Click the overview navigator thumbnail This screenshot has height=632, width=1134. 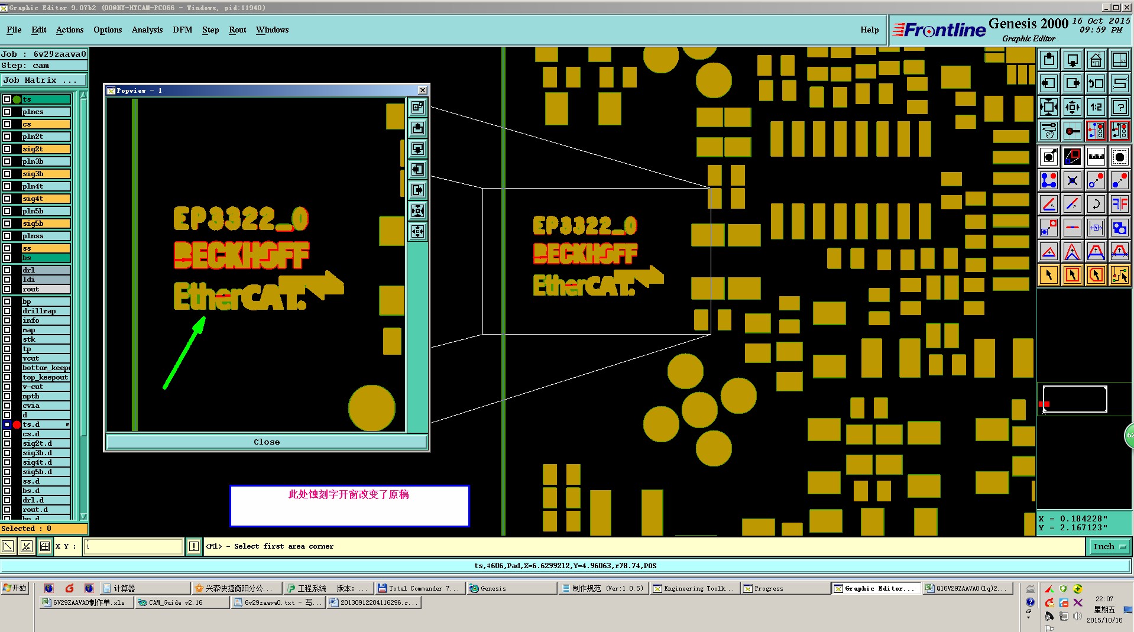click(x=1075, y=399)
